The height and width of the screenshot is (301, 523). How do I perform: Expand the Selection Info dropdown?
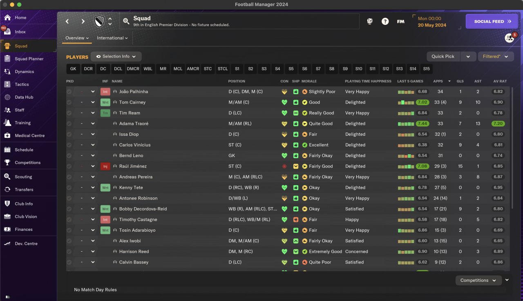pyautogui.click(x=116, y=56)
